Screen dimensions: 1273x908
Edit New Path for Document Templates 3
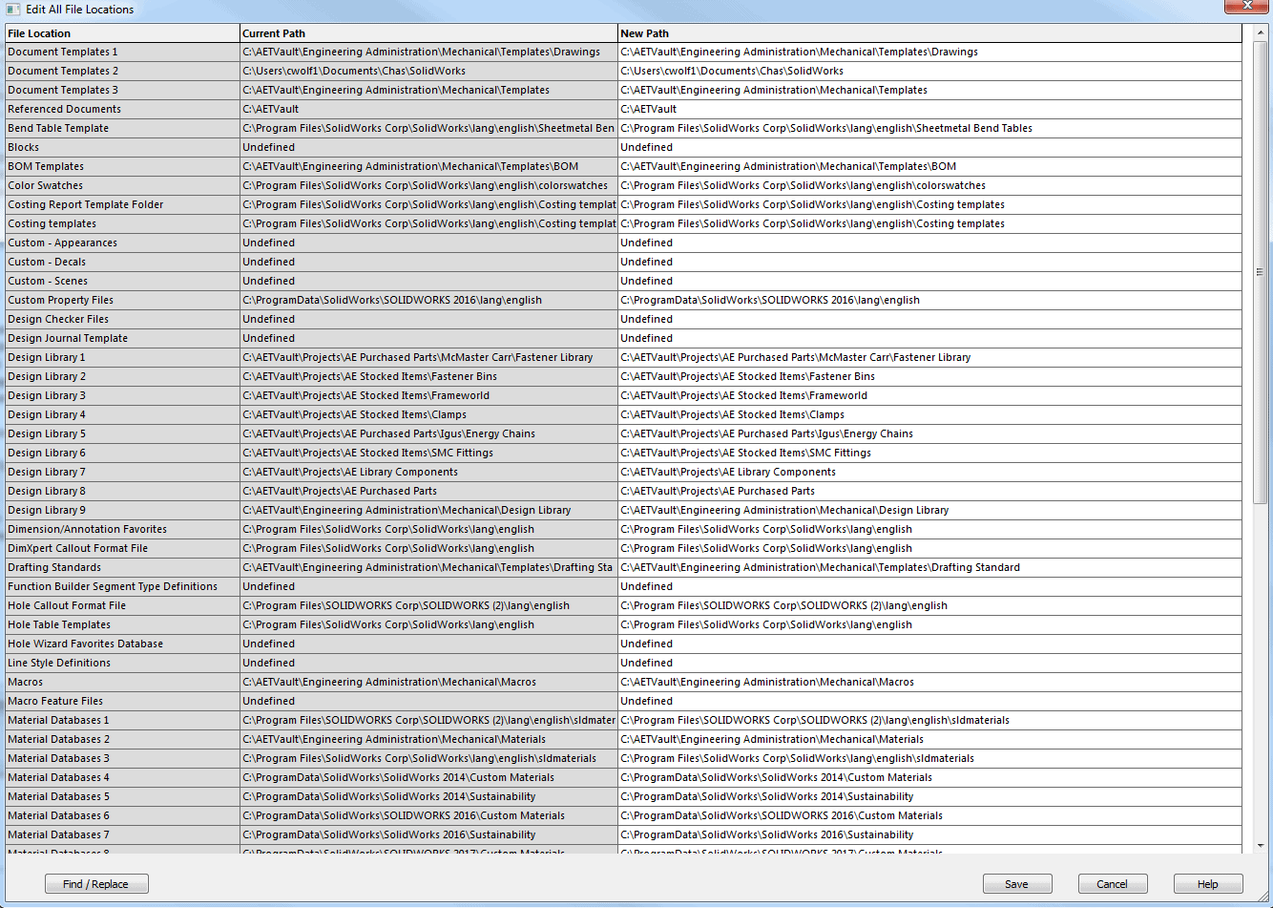[x=930, y=90]
